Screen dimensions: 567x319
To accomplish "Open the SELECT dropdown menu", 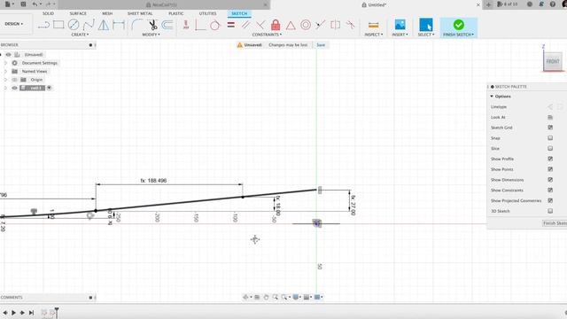I will (x=426, y=35).
